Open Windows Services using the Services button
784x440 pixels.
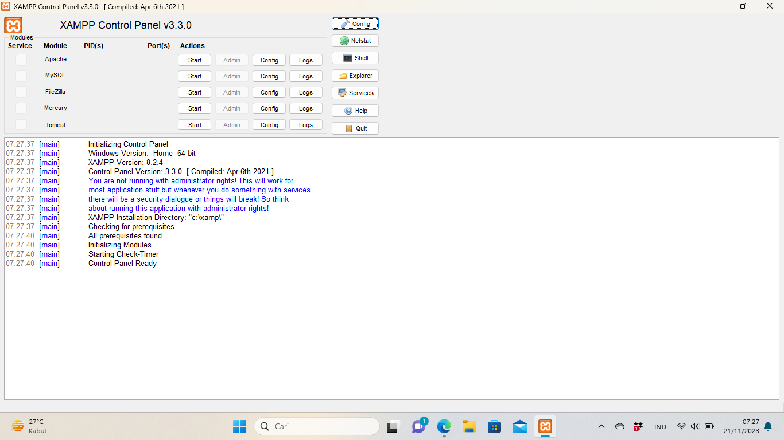[x=355, y=92]
